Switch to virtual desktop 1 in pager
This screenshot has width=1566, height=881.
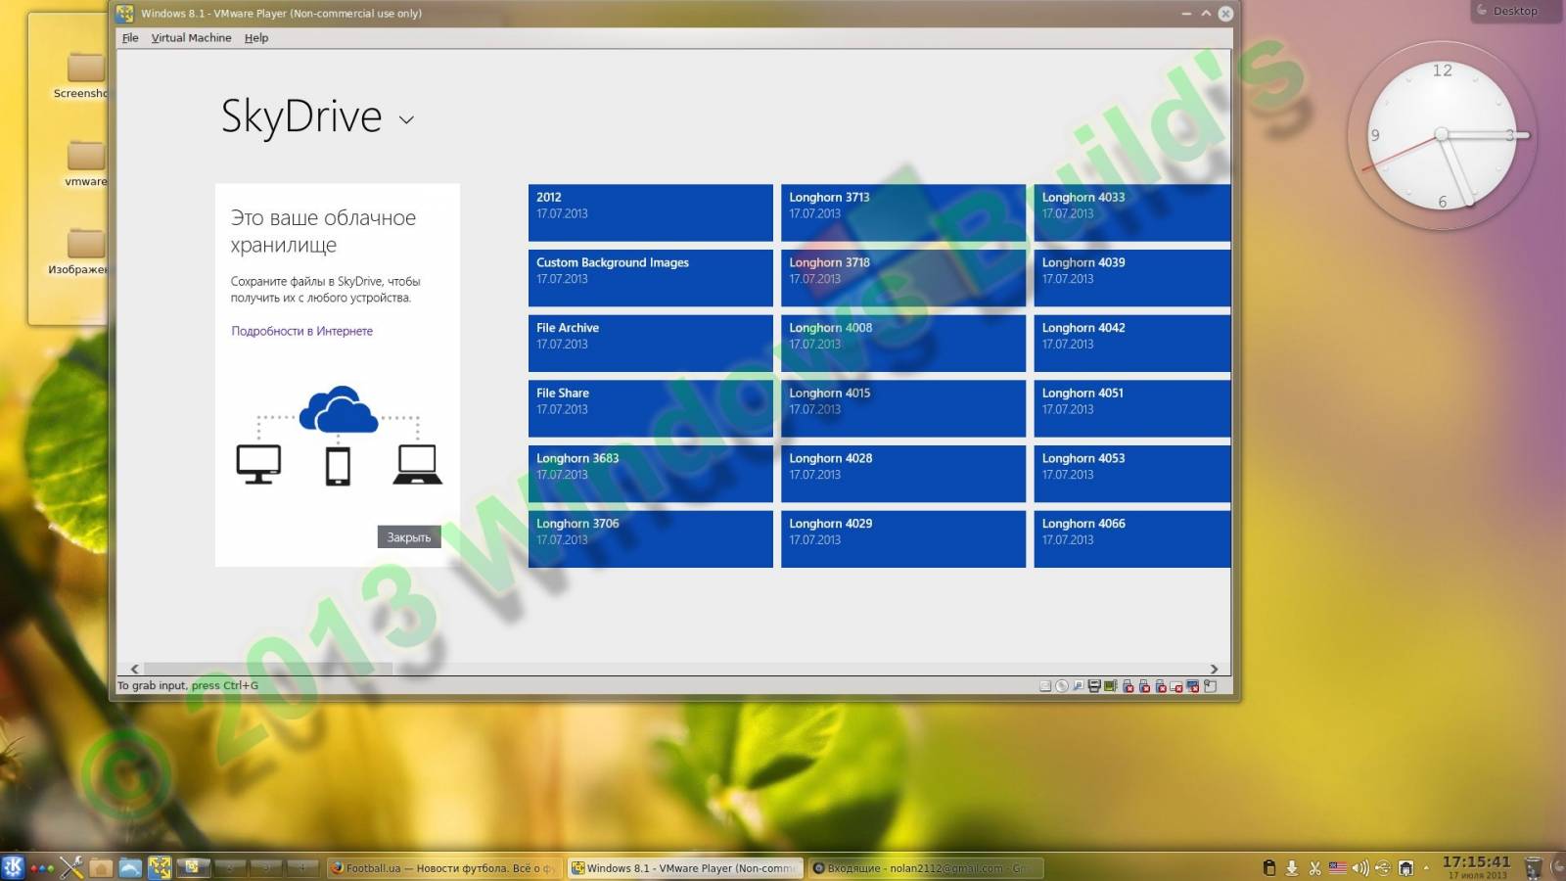(193, 867)
